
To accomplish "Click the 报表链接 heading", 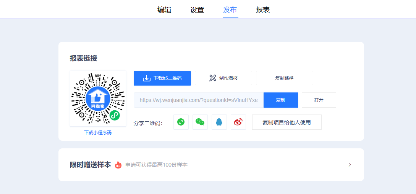I will coord(83,59).
